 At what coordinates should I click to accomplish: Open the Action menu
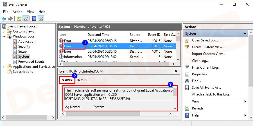[x=18, y=12]
